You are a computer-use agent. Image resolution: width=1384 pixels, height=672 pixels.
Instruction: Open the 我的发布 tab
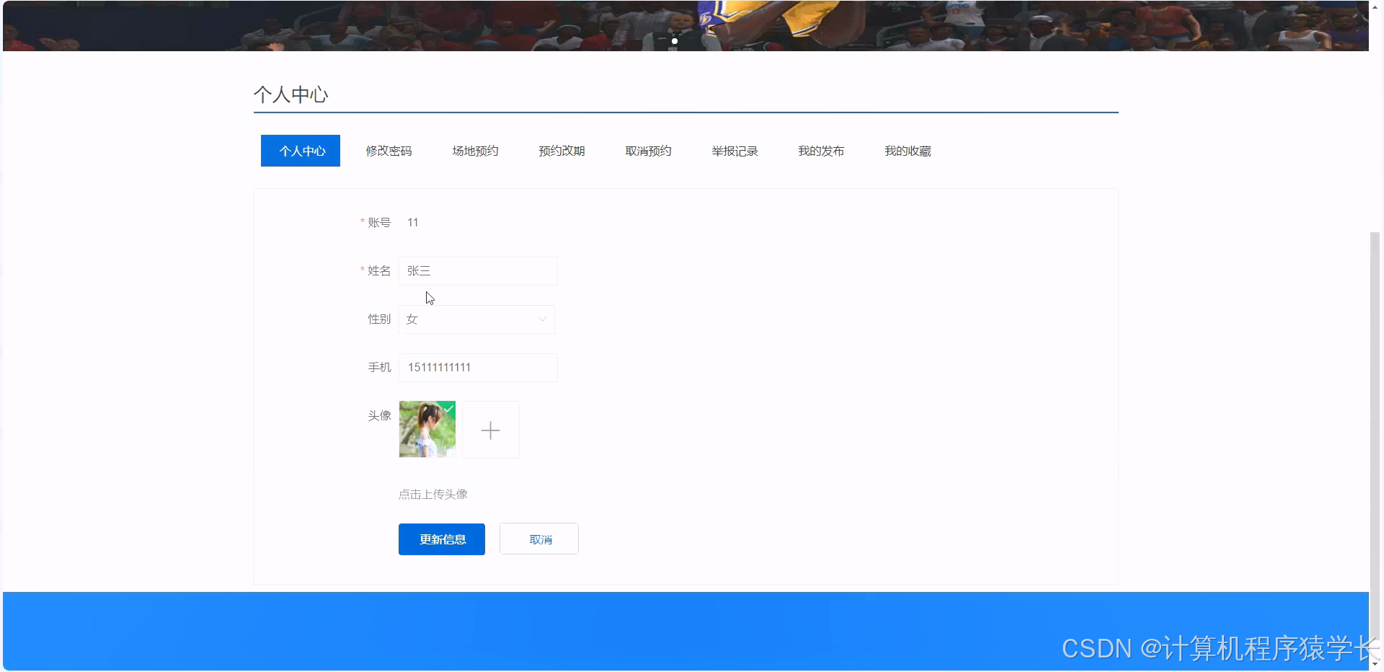pyautogui.click(x=821, y=151)
